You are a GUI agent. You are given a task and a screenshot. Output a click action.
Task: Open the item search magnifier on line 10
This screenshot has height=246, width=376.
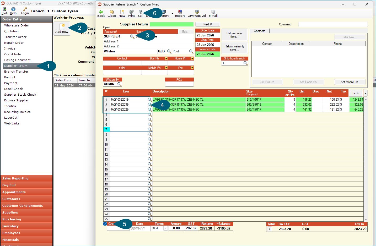coord(150,144)
